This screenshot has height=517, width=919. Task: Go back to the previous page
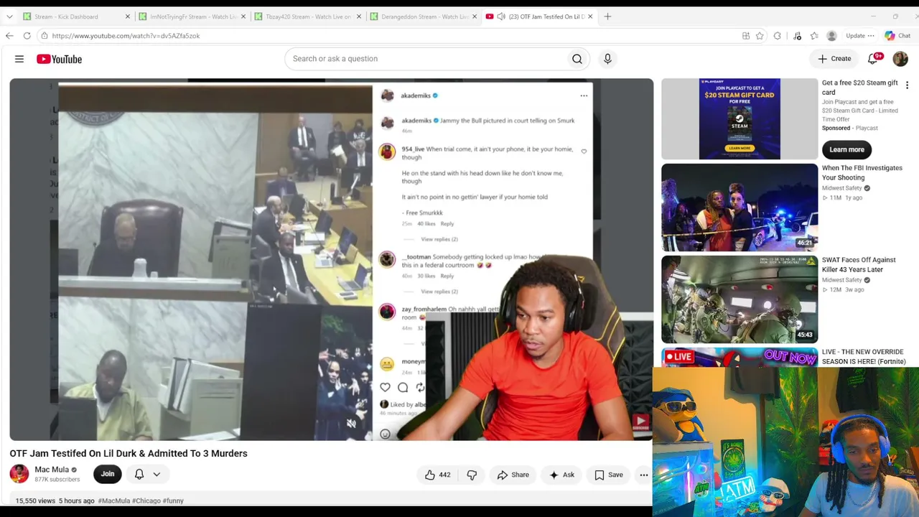[9, 36]
